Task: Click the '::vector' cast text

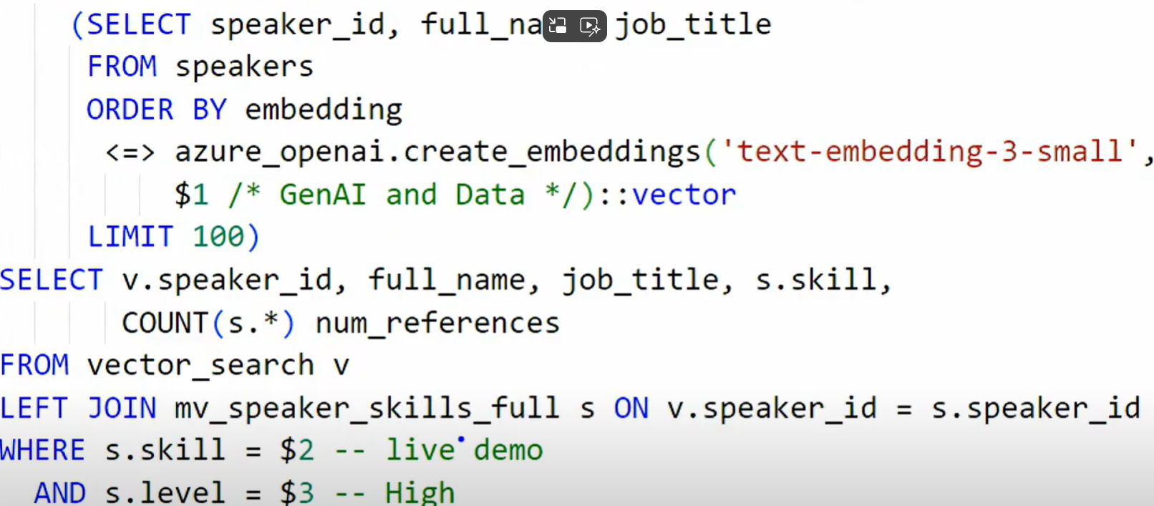Action: click(666, 195)
